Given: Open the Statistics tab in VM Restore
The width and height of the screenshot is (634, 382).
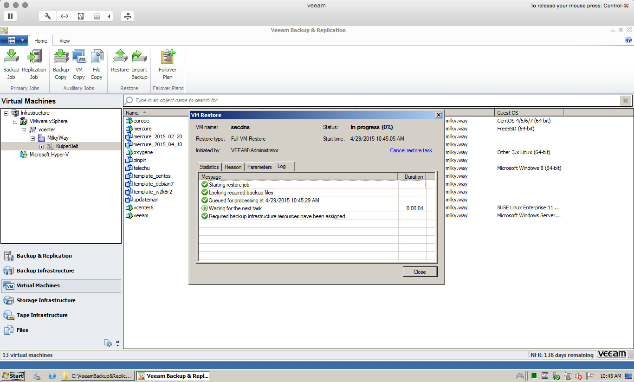Looking at the screenshot, I should (209, 167).
